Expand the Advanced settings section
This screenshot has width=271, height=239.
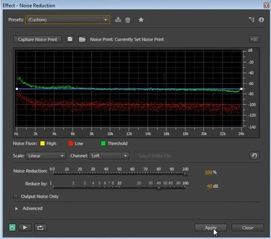[17, 209]
